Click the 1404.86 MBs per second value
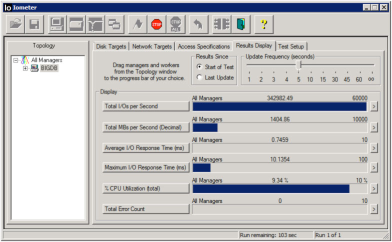Image resolution: width=392 pixels, height=242 pixels. [x=280, y=119]
